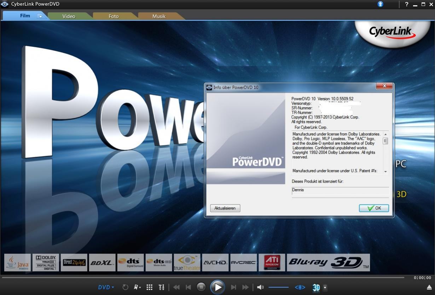Open the settings tools icon

[161, 287]
